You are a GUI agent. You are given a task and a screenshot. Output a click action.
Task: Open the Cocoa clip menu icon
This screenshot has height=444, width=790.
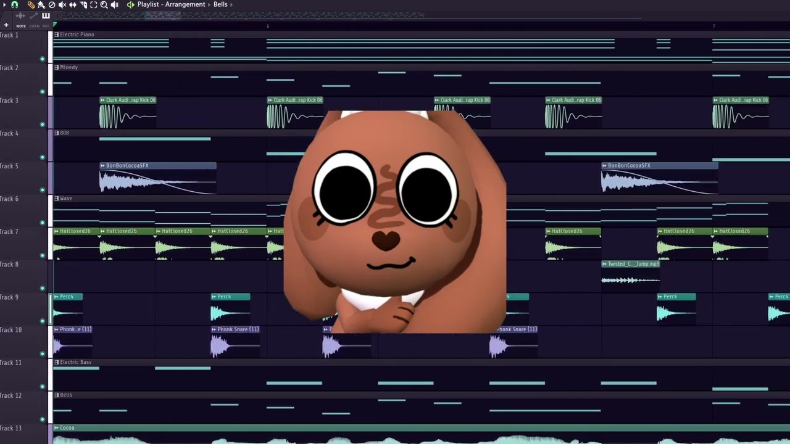56,427
